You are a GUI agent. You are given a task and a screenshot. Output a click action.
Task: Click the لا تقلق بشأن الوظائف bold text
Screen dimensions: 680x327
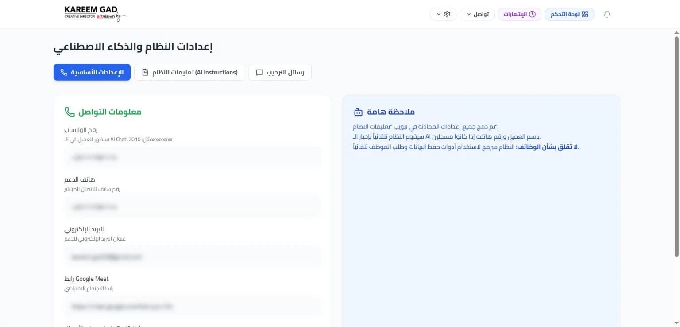click(x=547, y=147)
